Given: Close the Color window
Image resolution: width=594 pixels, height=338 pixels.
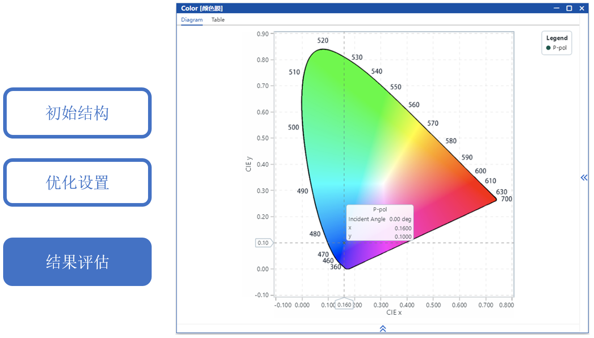Looking at the screenshot, I should point(581,8).
